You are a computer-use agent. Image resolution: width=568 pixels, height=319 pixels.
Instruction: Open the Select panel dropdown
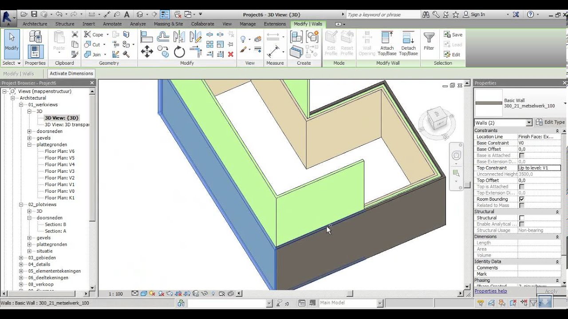click(x=12, y=63)
